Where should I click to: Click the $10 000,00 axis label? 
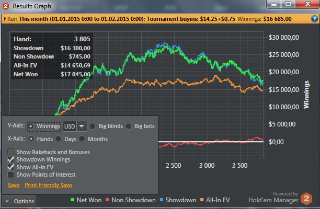(284, 107)
